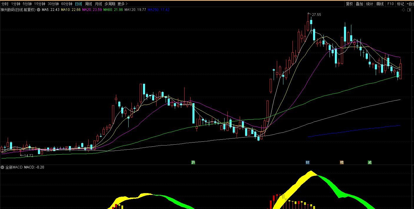Open the 多周期 multi-period view
This screenshot has width=414, height=209.
click(x=110, y=4)
